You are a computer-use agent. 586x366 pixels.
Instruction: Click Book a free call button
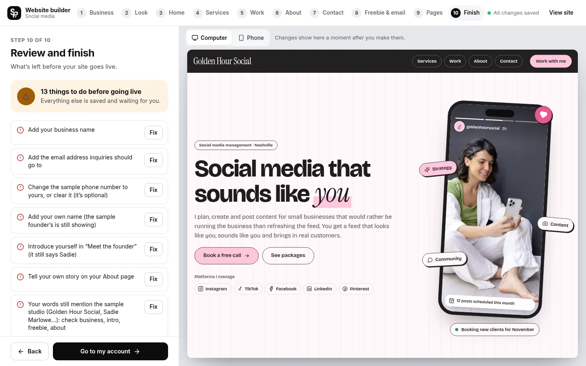(226, 256)
